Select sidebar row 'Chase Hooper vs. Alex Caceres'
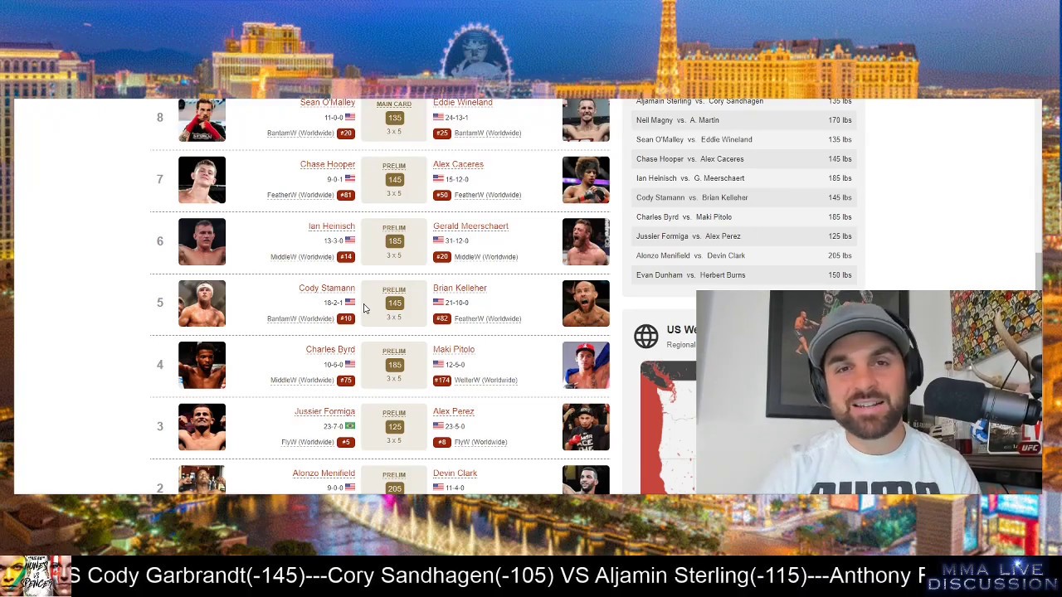This screenshot has width=1062, height=597. (x=743, y=159)
